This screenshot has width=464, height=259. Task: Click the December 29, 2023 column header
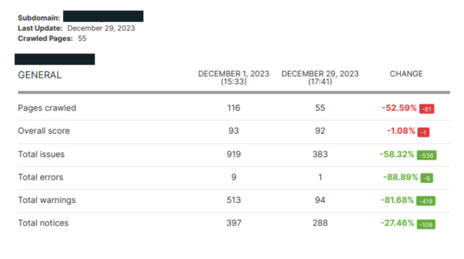320,78
